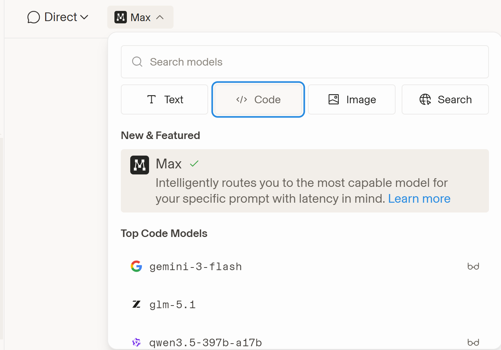Open the Learn more link
This screenshot has height=350, width=501.
pyautogui.click(x=419, y=199)
